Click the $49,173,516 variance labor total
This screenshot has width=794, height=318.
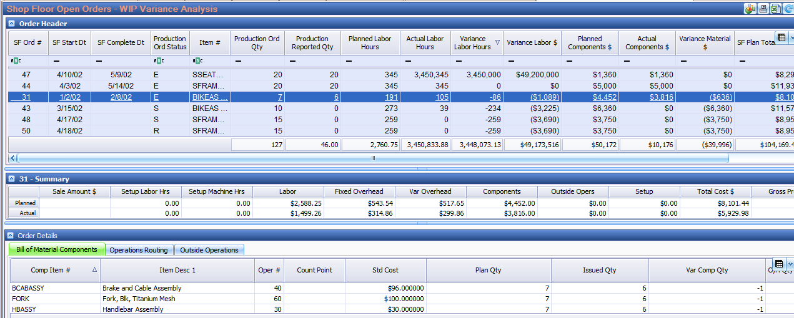pos(532,145)
